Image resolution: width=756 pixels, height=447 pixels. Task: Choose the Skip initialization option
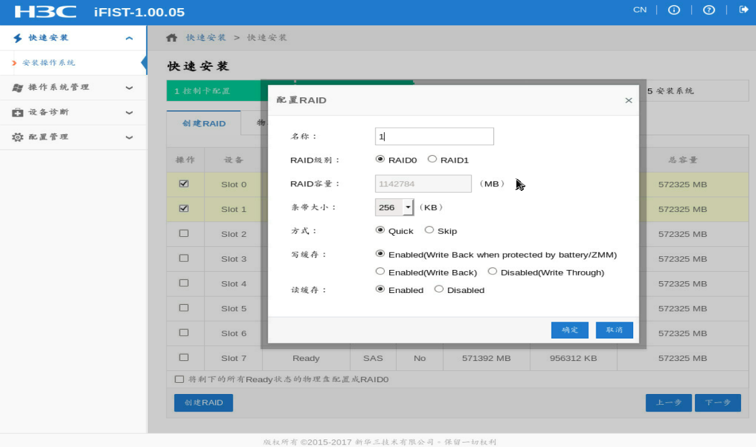429,230
